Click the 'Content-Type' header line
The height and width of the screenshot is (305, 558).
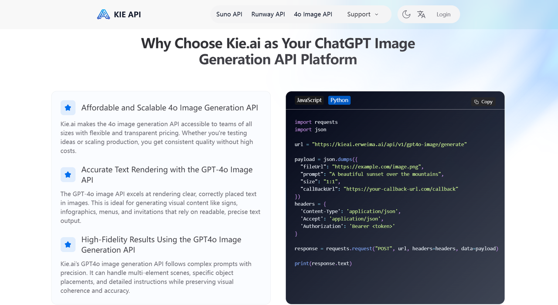point(350,211)
